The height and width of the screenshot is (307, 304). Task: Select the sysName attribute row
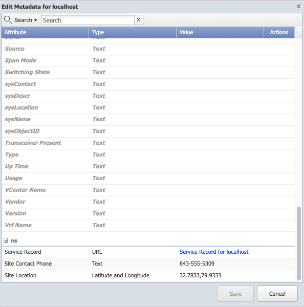(x=148, y=119)
